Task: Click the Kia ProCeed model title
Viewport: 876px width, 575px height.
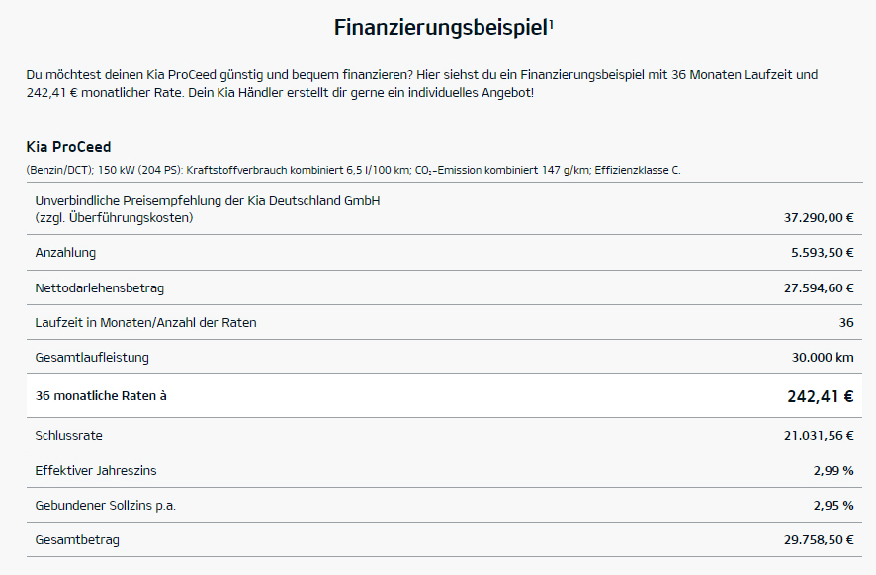Action: (x=69, y=147)
